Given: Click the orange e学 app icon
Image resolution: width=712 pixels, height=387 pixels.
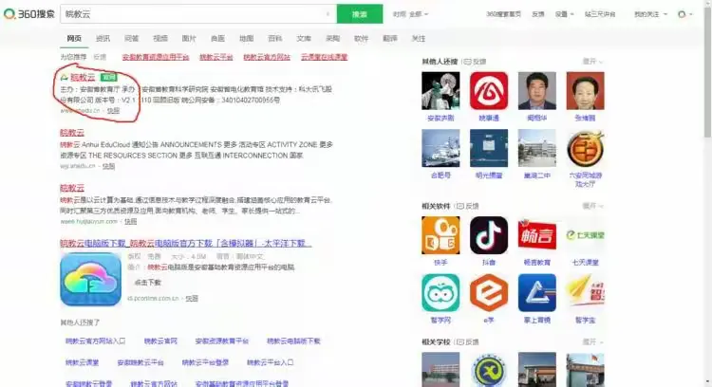Looking at the screenshot, I should [x=489, y=293].
